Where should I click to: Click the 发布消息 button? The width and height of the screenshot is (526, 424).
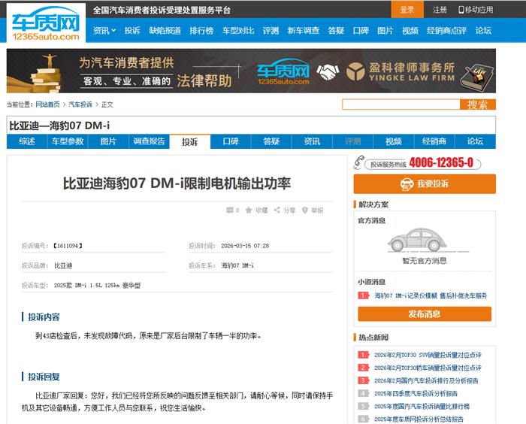pyautogui.click(x=425, y=314)
